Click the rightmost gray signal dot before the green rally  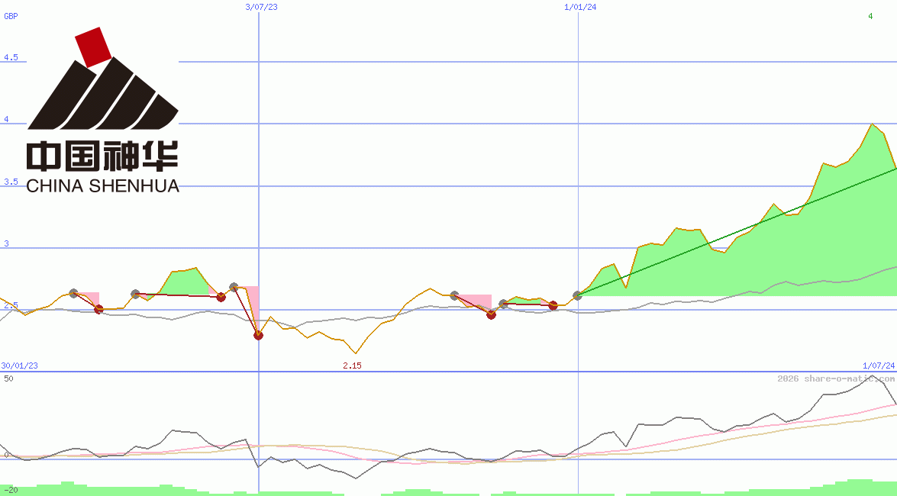[x=576, y=294]
